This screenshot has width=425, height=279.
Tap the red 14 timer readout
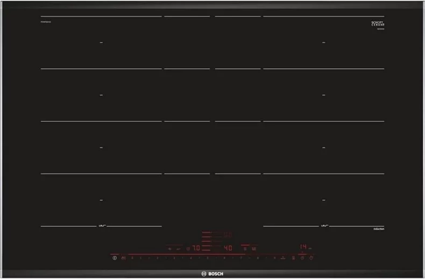tap(303, 246)
